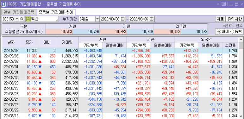
Task: Select the 22/09/02 date row
Action: (120, 62)
